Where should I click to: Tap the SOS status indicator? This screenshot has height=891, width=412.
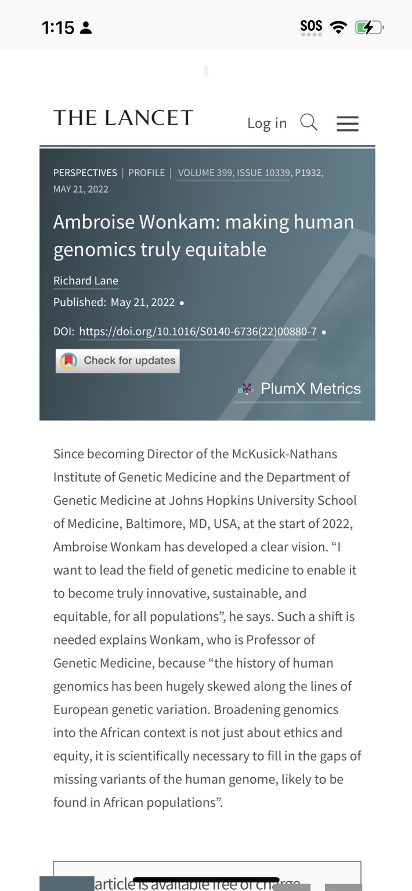tap(311, 27)
